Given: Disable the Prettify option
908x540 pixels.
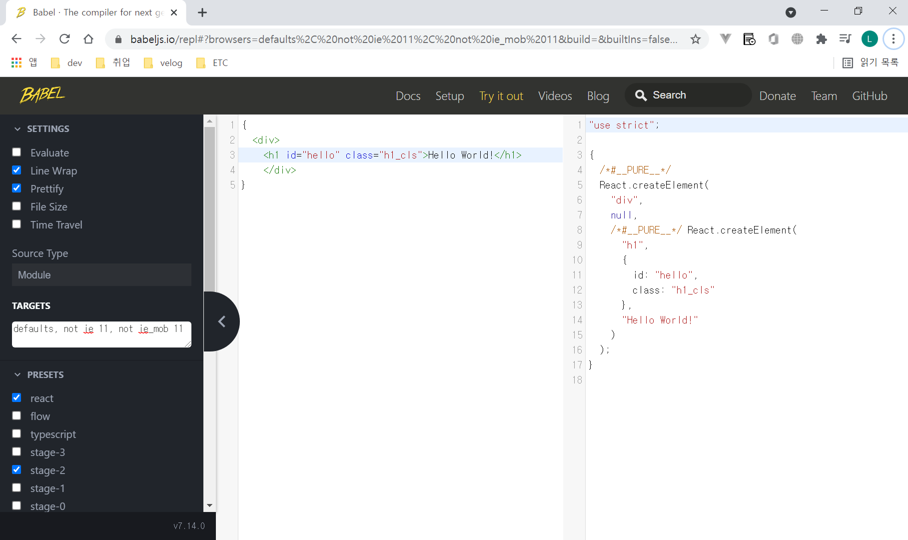Looking at the screenshot, I should 16,188.
